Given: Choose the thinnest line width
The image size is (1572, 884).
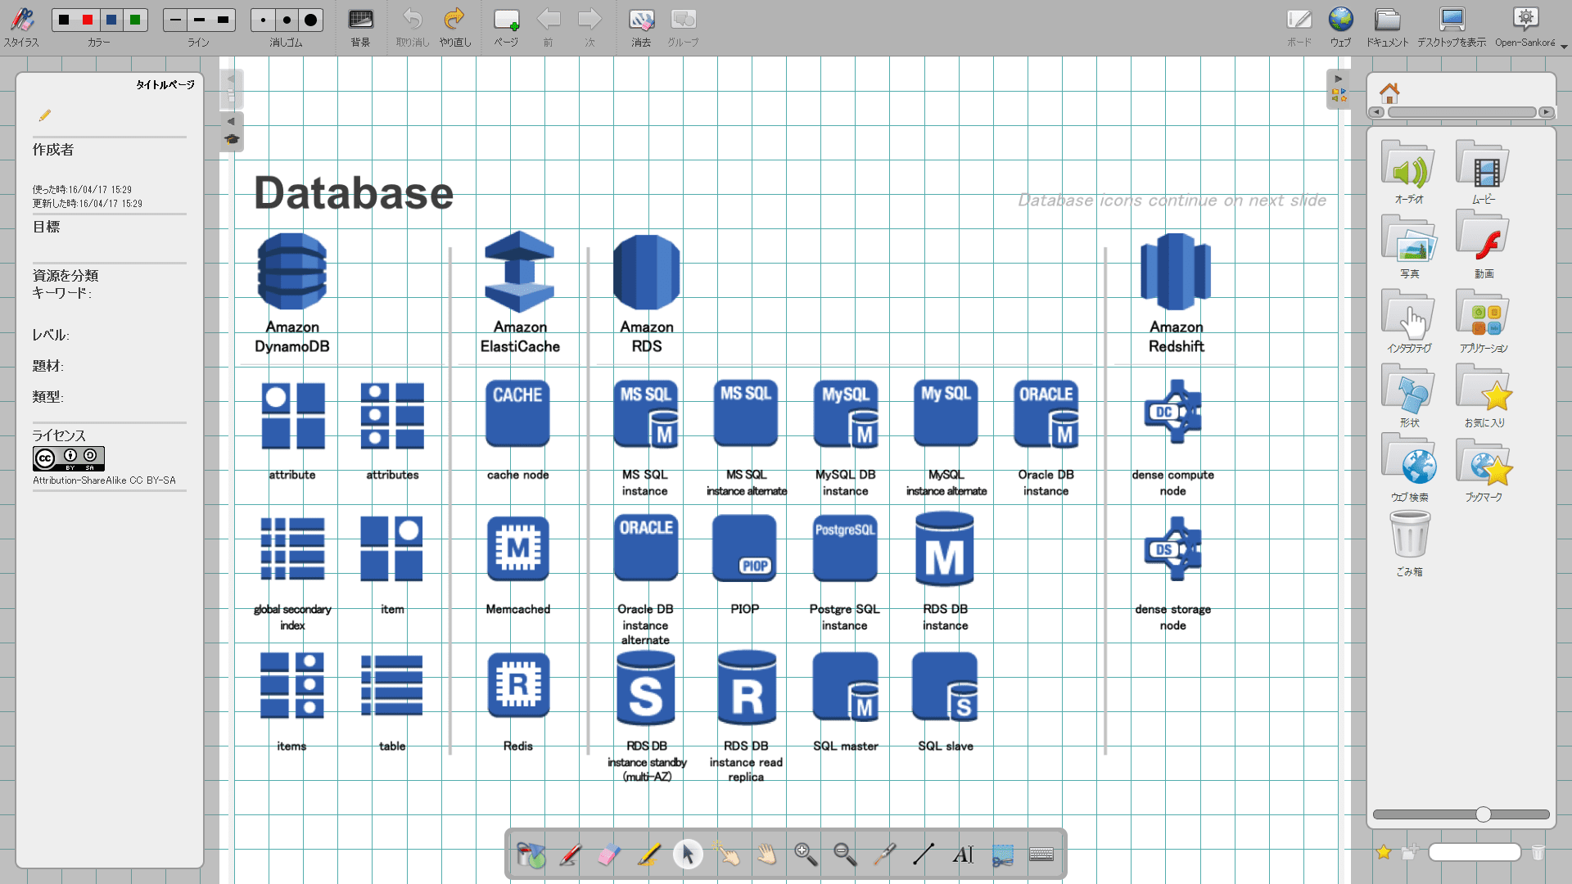Looking at the screenshot, I should [175, 20].
